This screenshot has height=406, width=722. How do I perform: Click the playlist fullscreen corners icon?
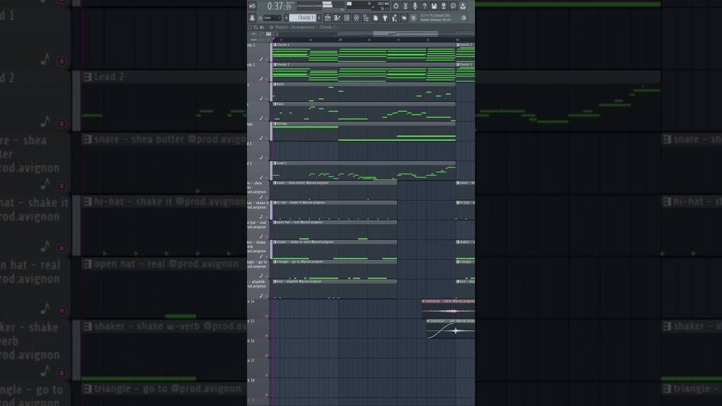(x=249, y=27)
